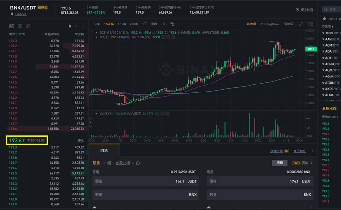Collapse MA indicator legend arrow
The height and width of the screenshot is (210, 341).
pyautogui.click(x=96, y=37)
